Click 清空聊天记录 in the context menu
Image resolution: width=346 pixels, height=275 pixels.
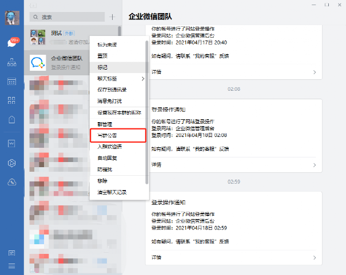tap(118, 192)
